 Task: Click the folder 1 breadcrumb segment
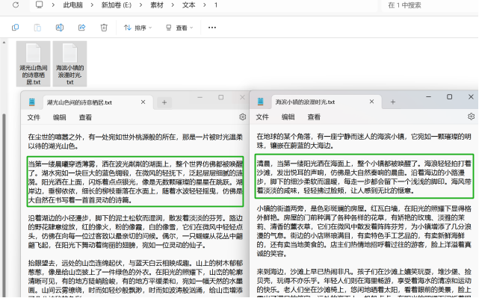[x=216, y=5]
